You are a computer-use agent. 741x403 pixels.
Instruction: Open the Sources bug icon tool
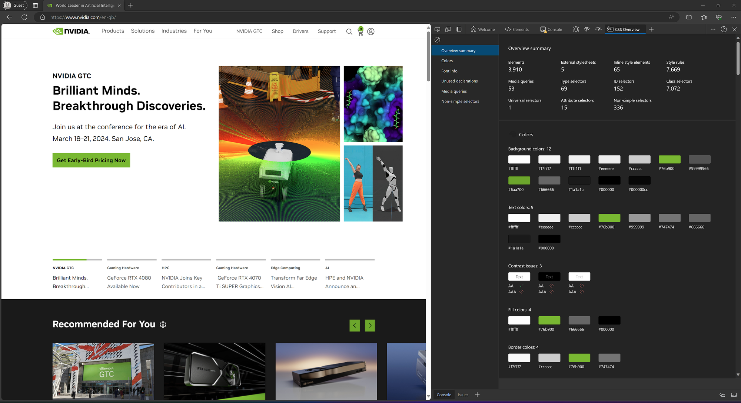click(x=576, y=29)
